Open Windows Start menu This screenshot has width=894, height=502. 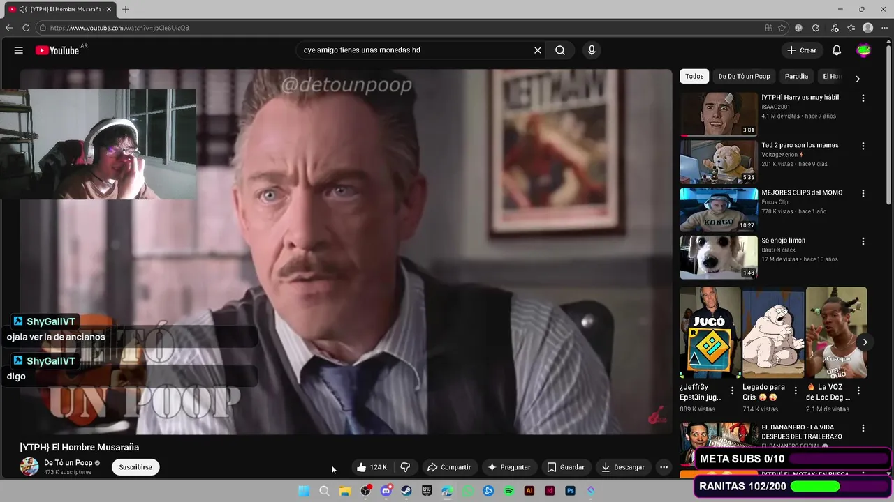coord(304,491)
